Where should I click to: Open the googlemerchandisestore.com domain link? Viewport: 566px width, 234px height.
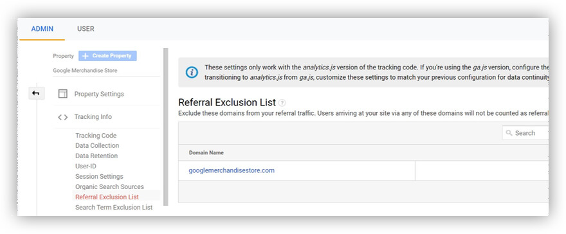point(232,170)
